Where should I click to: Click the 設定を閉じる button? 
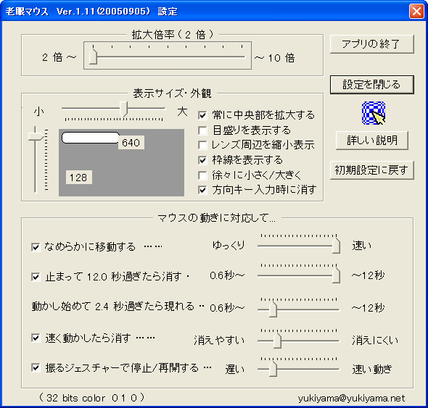click(371, 85)
